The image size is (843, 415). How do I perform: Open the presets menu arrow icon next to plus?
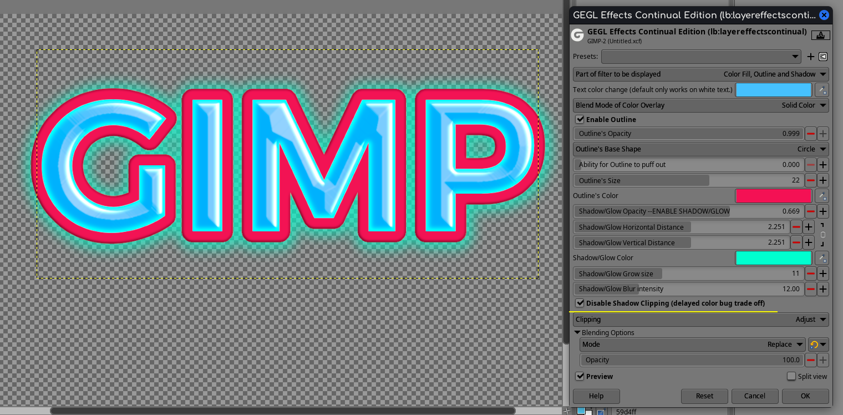pyautogui.click(x=823, y=57)
